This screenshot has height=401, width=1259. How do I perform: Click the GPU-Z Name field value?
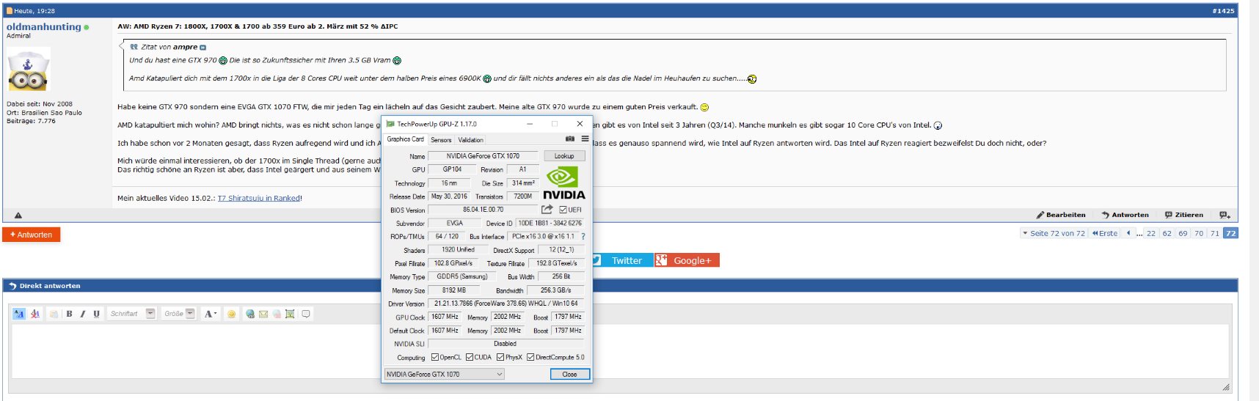[x=483, y=156]
